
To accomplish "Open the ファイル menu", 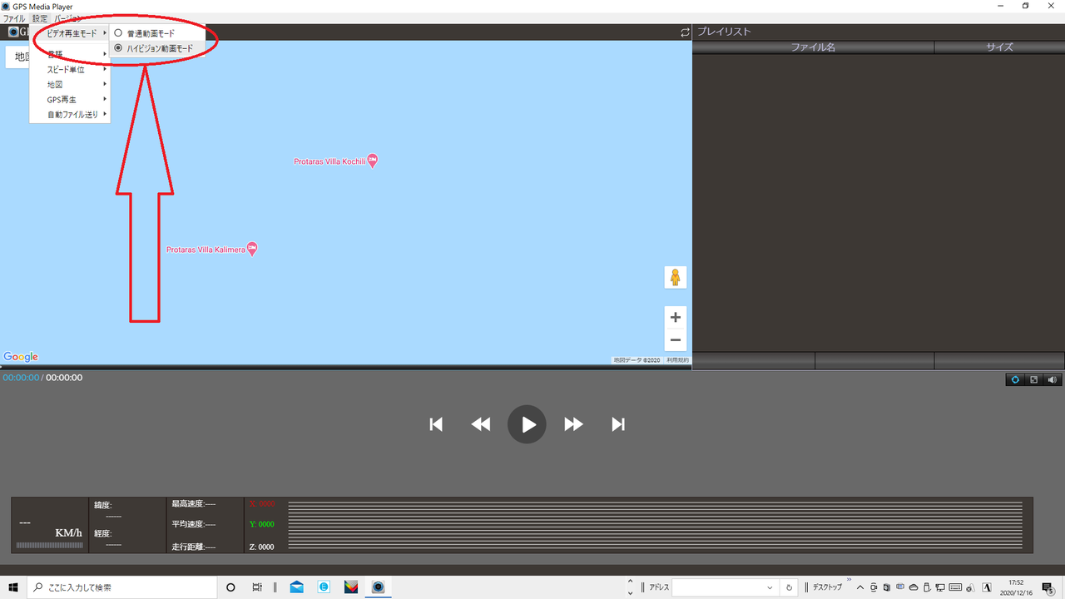I will point(14,18).
